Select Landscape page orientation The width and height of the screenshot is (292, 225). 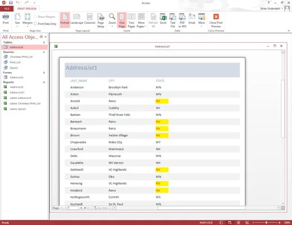coord(77,19)
